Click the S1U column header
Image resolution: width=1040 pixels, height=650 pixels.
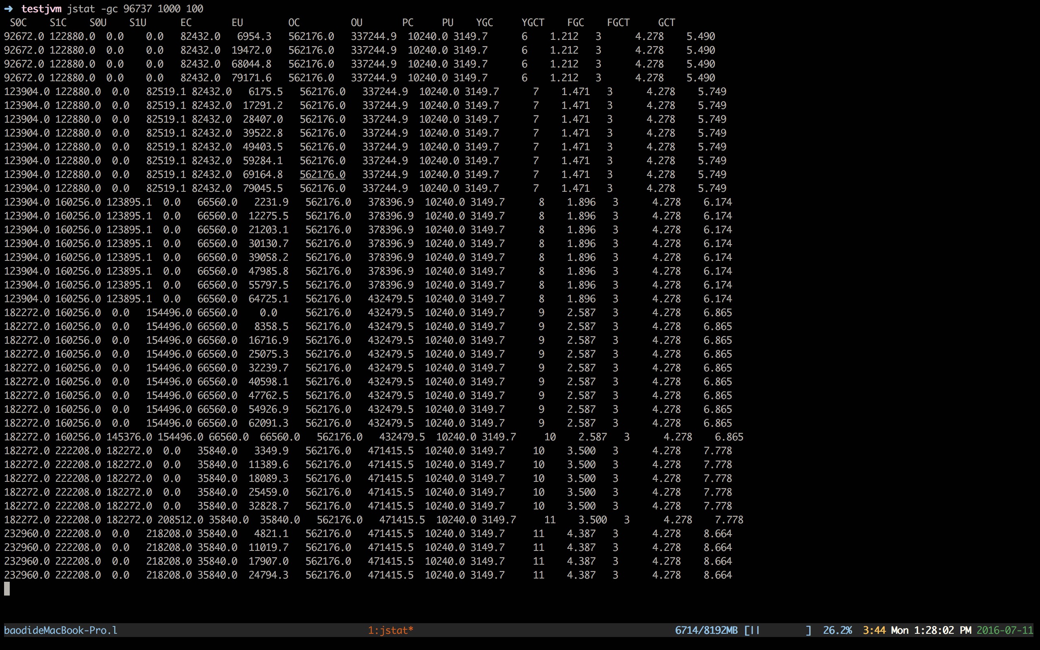(x=138, y=22)
